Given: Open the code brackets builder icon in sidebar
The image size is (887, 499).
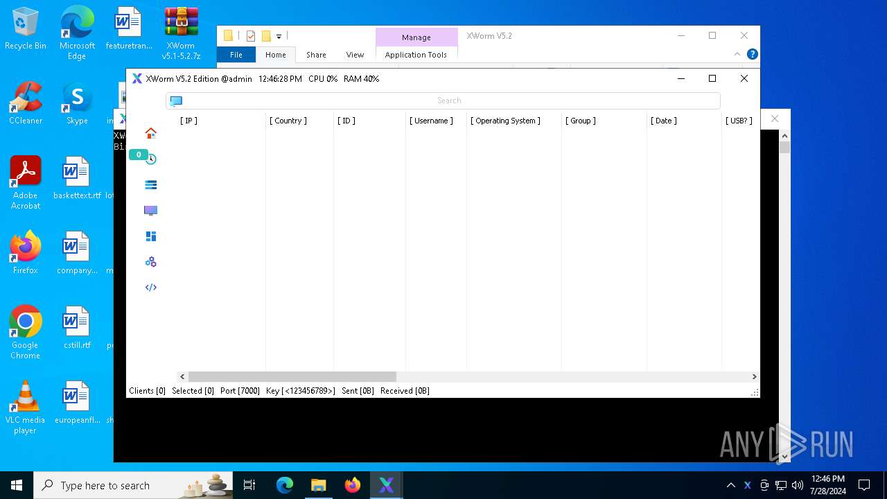Looking at the screenshot, I should coord(150,288).
